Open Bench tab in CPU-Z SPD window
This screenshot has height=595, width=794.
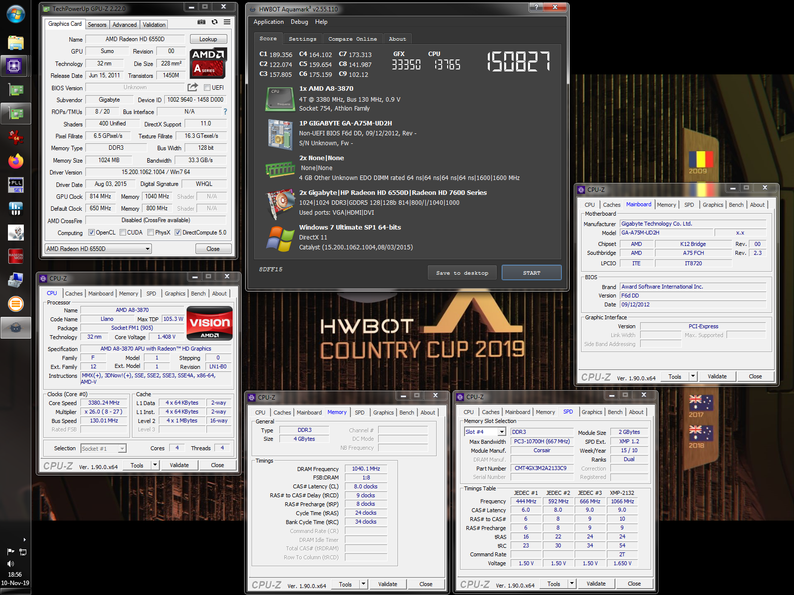(x=615, y=412)
